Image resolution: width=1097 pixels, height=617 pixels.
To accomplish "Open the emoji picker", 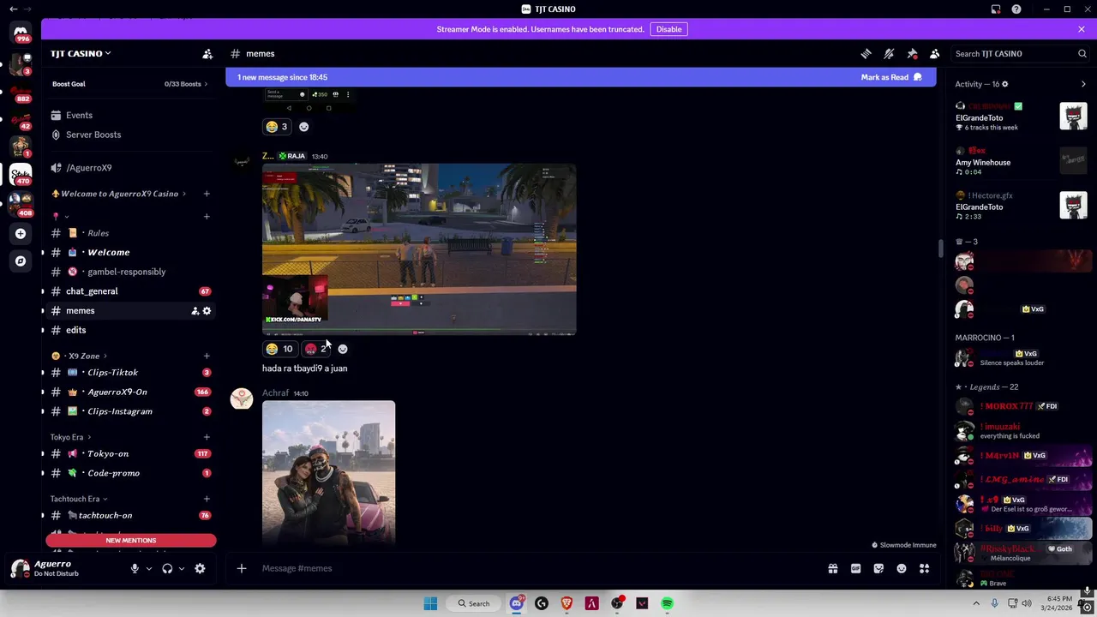I will [902, 568].
